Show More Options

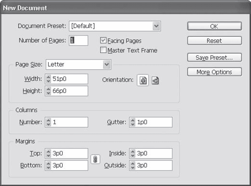pos(214,72)
